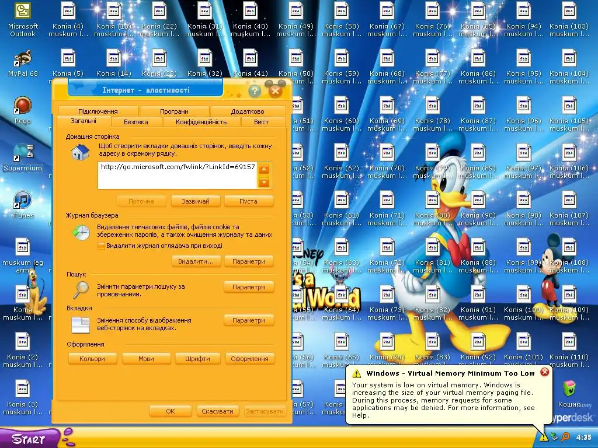Click the Зазвичай home page button
Viewport: 598px width, 448px height.
tap(196, 201)
